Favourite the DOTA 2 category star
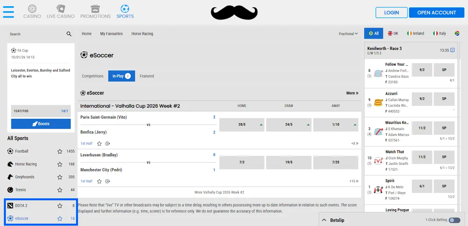 point(60,205)
